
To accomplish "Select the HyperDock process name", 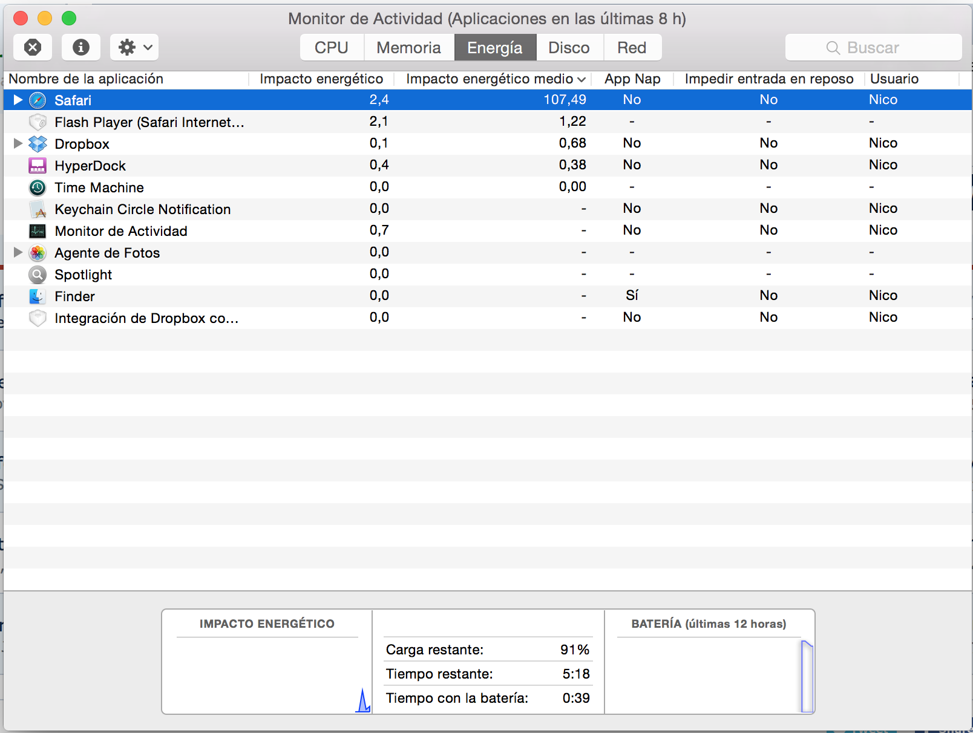I will click(90, 166).
